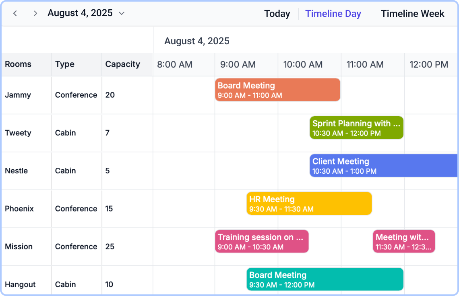This screenshot has width=459, height=296.
Task: Open the Board Meeting event in Jammy row
Action: (277, 90)
